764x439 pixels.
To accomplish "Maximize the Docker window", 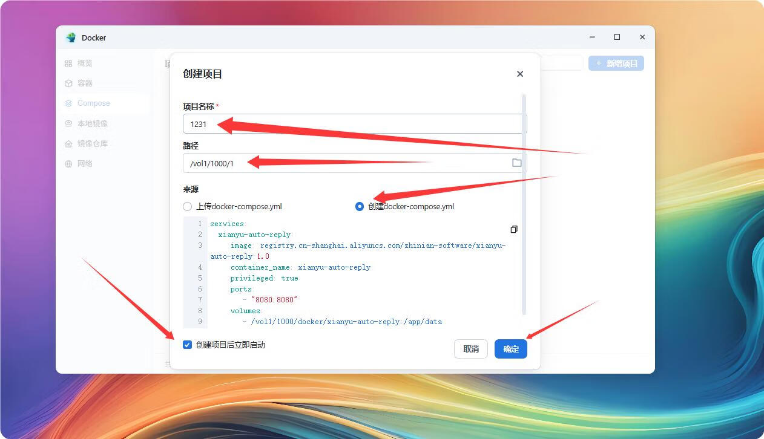I will point(617,37).
